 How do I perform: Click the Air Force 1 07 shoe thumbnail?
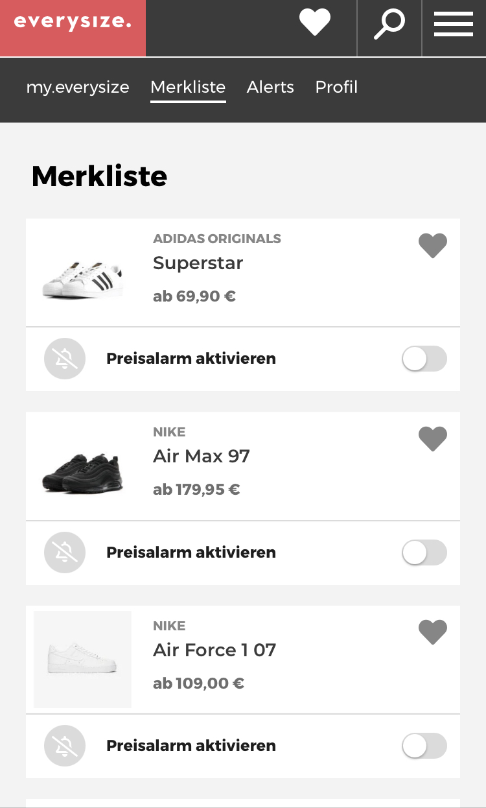pos(82,659)
